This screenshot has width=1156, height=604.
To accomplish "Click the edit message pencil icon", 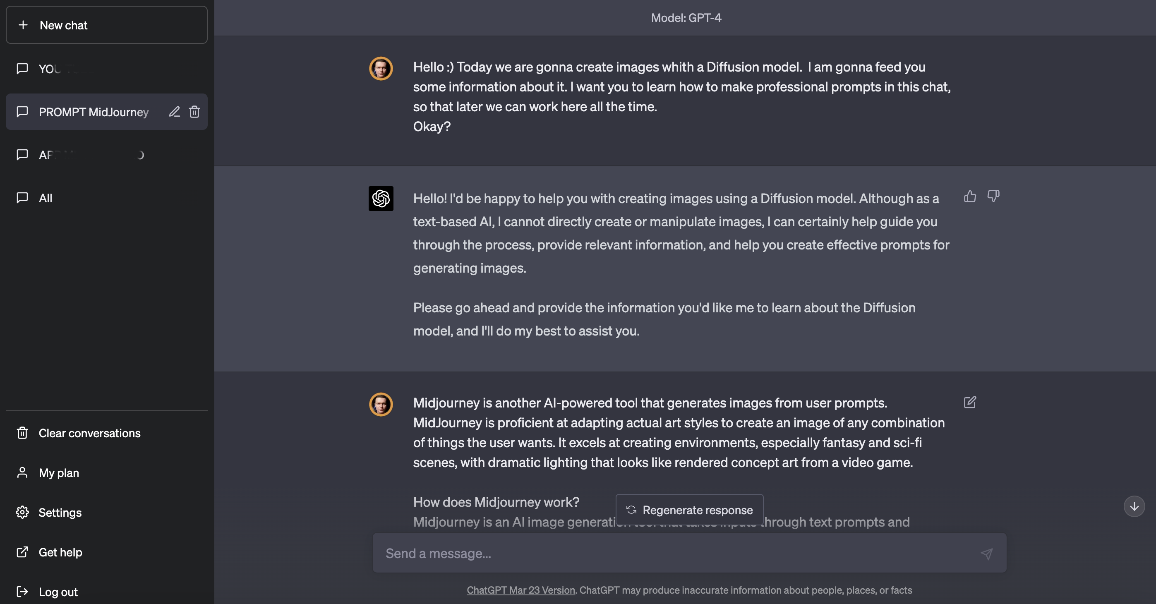I will point(970,403).
